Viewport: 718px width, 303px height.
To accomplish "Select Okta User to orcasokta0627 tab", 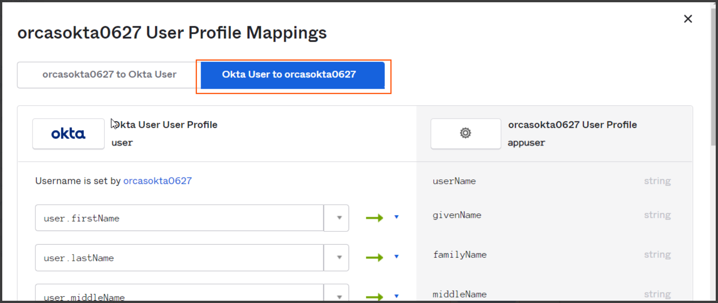I will [x=292, y=75].
